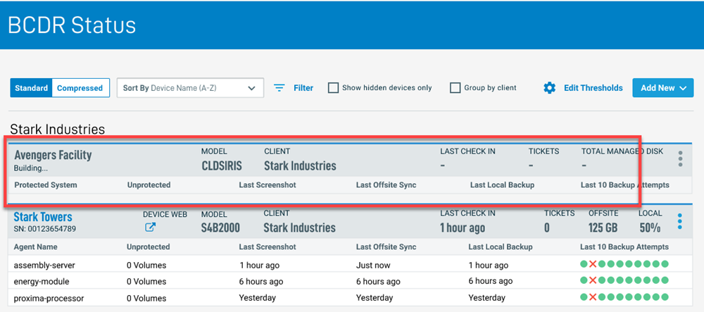Viewport: 704px width, 312px height.
Task: Click the Filter text button
Action: point(303,88)
